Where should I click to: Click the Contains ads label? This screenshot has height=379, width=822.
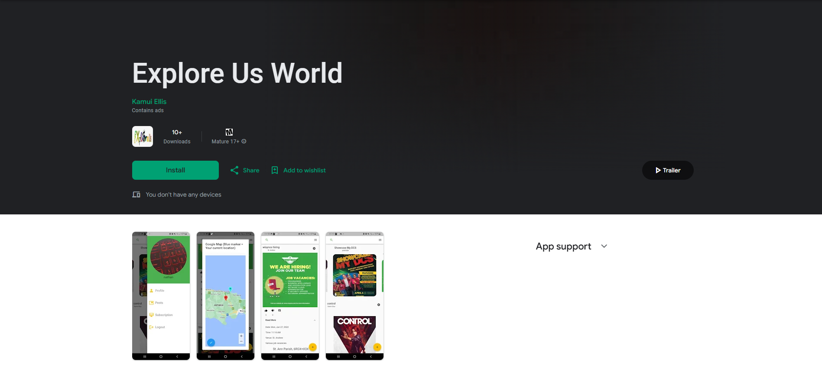pos(148,110)
